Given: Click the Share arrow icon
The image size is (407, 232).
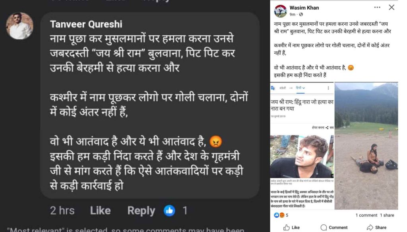Looking at the screenshot, I should [370, 227].
